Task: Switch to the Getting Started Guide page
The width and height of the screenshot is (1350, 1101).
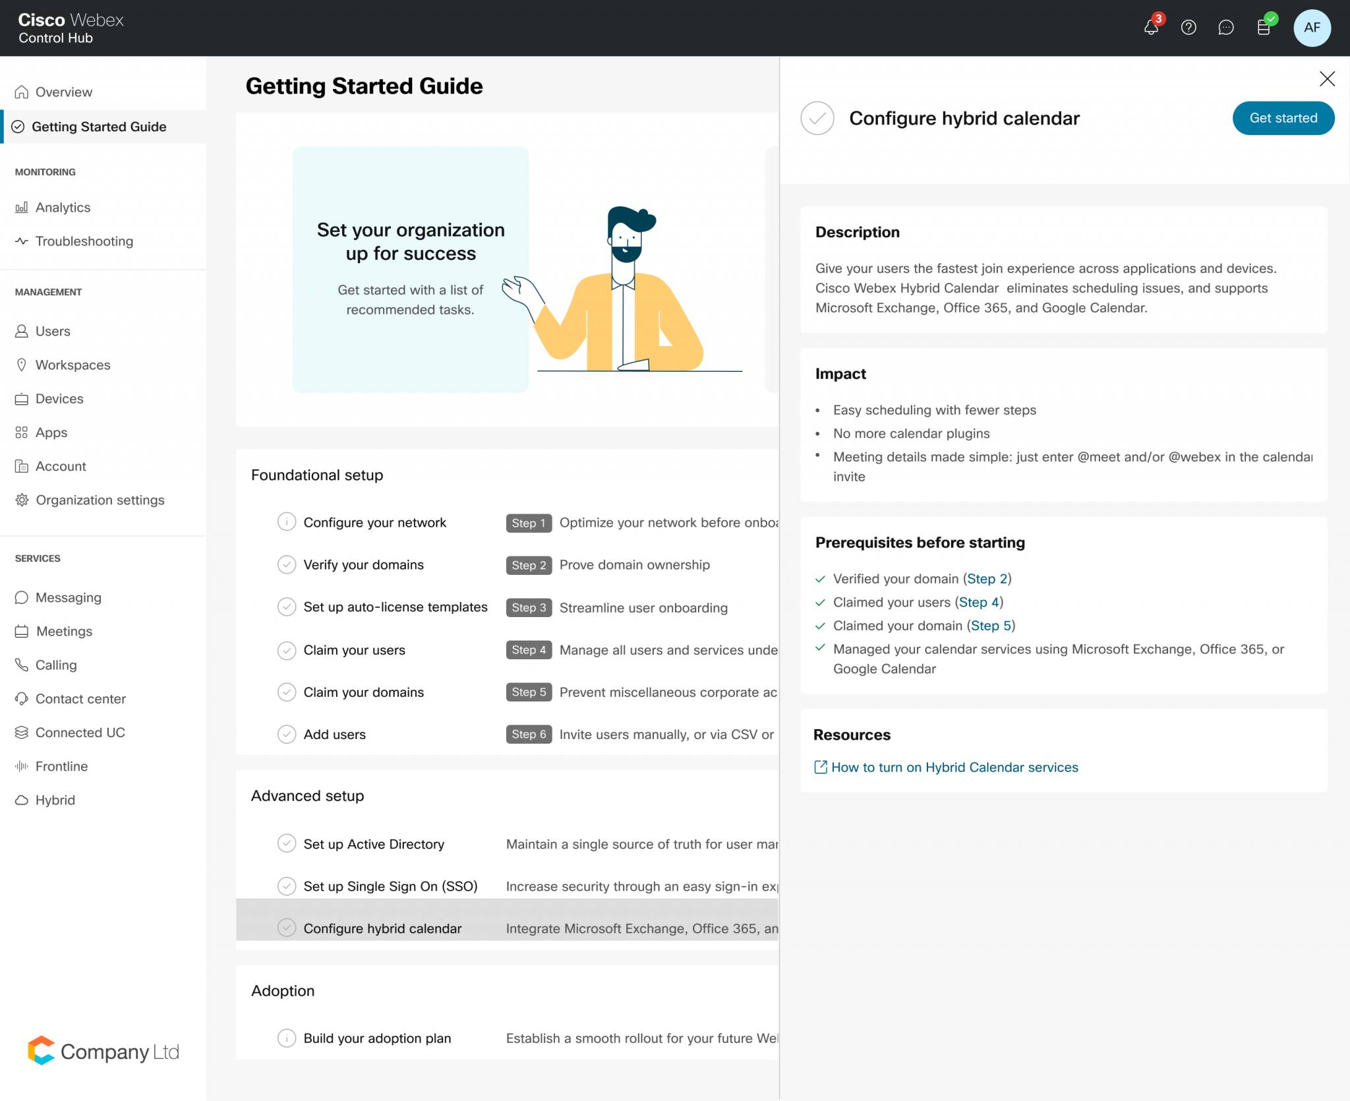Action: [x=100, y=127]
